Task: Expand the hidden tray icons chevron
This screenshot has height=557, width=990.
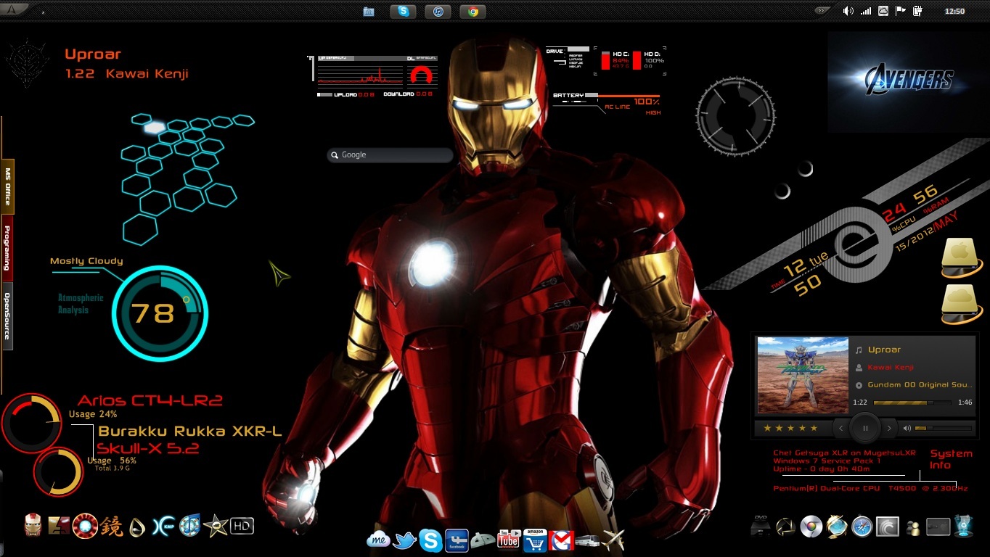Action: (x=822, y=11)
